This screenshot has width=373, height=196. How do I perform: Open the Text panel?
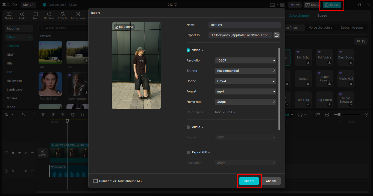36,15
